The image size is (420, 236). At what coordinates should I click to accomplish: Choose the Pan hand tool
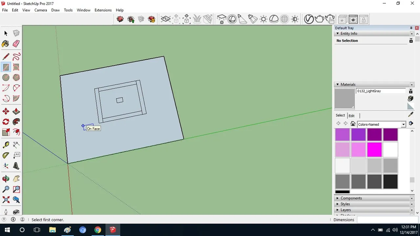coord(16,179)
